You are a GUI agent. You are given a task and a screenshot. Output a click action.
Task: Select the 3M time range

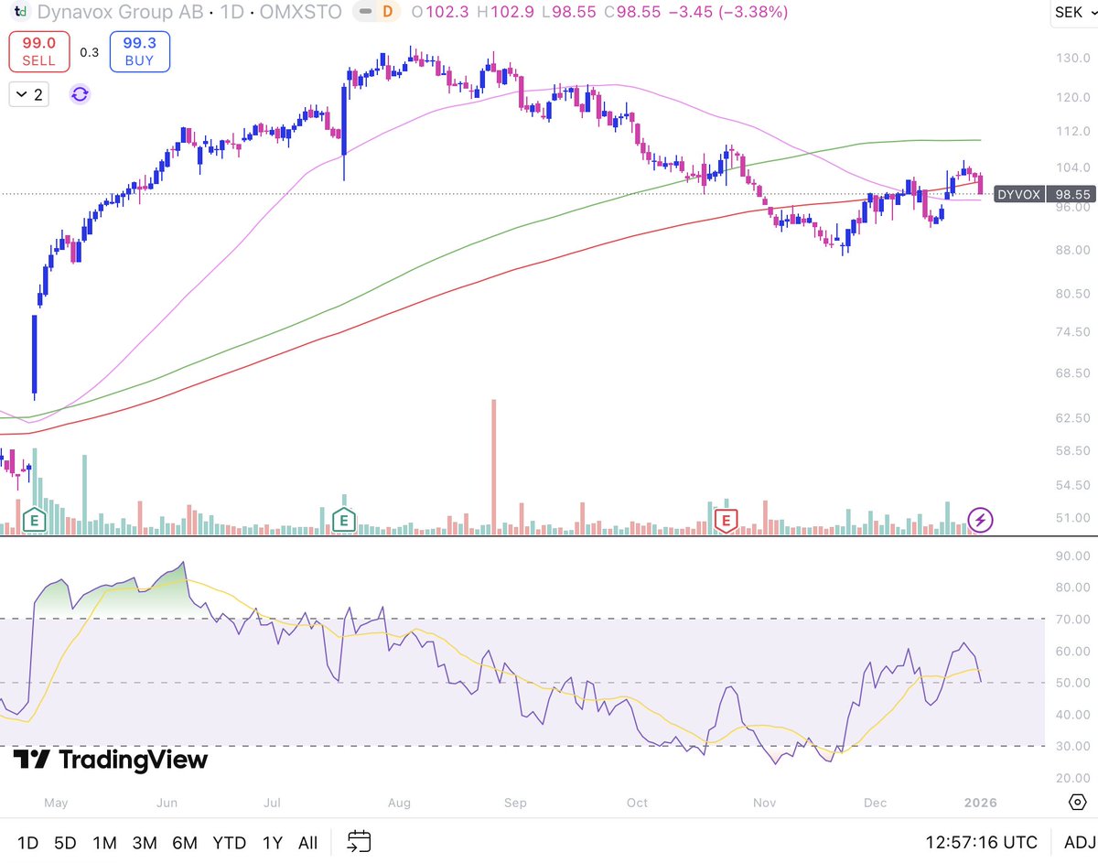tap(145, 842)
